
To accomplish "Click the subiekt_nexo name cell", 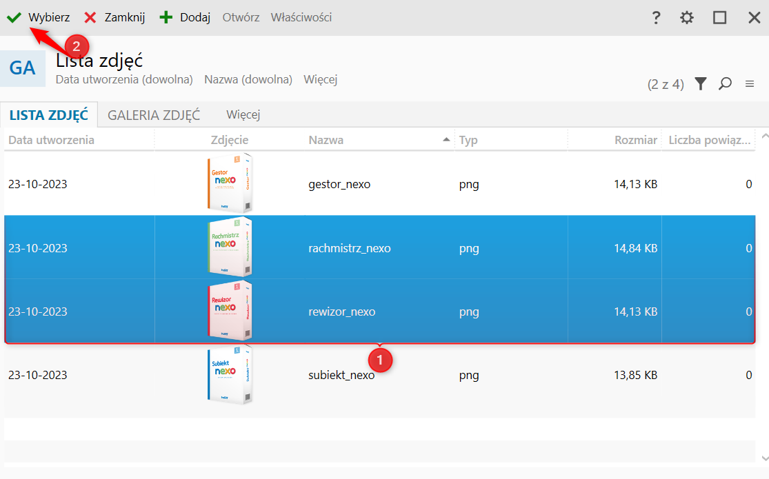I will coord(341,376).
